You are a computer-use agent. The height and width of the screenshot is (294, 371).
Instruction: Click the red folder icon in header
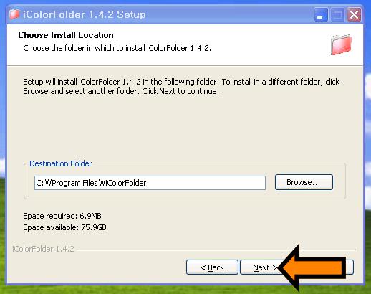pyautogui.click(x=341, y=44)
